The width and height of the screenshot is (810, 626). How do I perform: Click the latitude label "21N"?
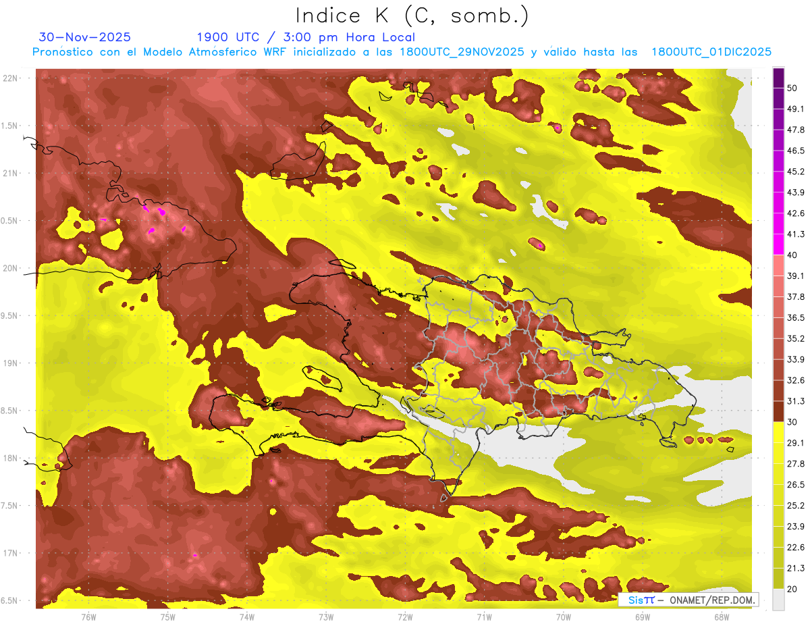pos(11,174)
